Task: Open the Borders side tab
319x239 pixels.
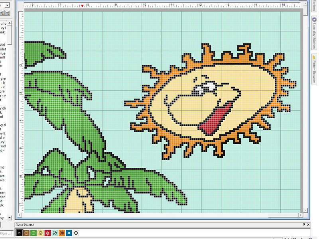Action: (x=314, y=5)
